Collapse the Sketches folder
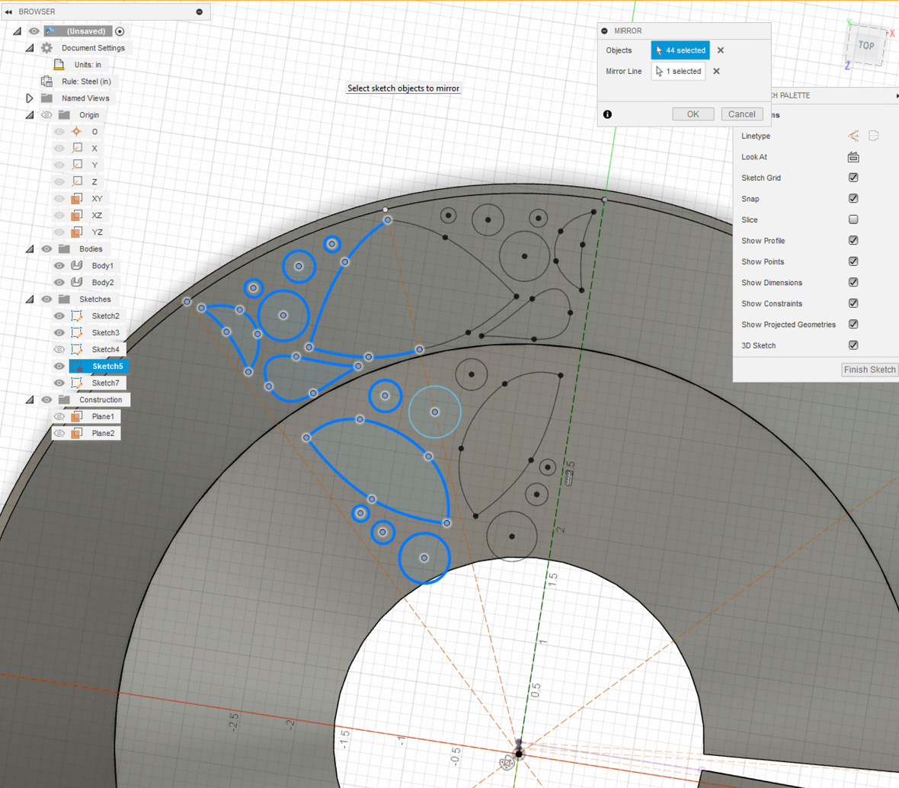This screenshot has width=899, height=788. click(29, 299)
